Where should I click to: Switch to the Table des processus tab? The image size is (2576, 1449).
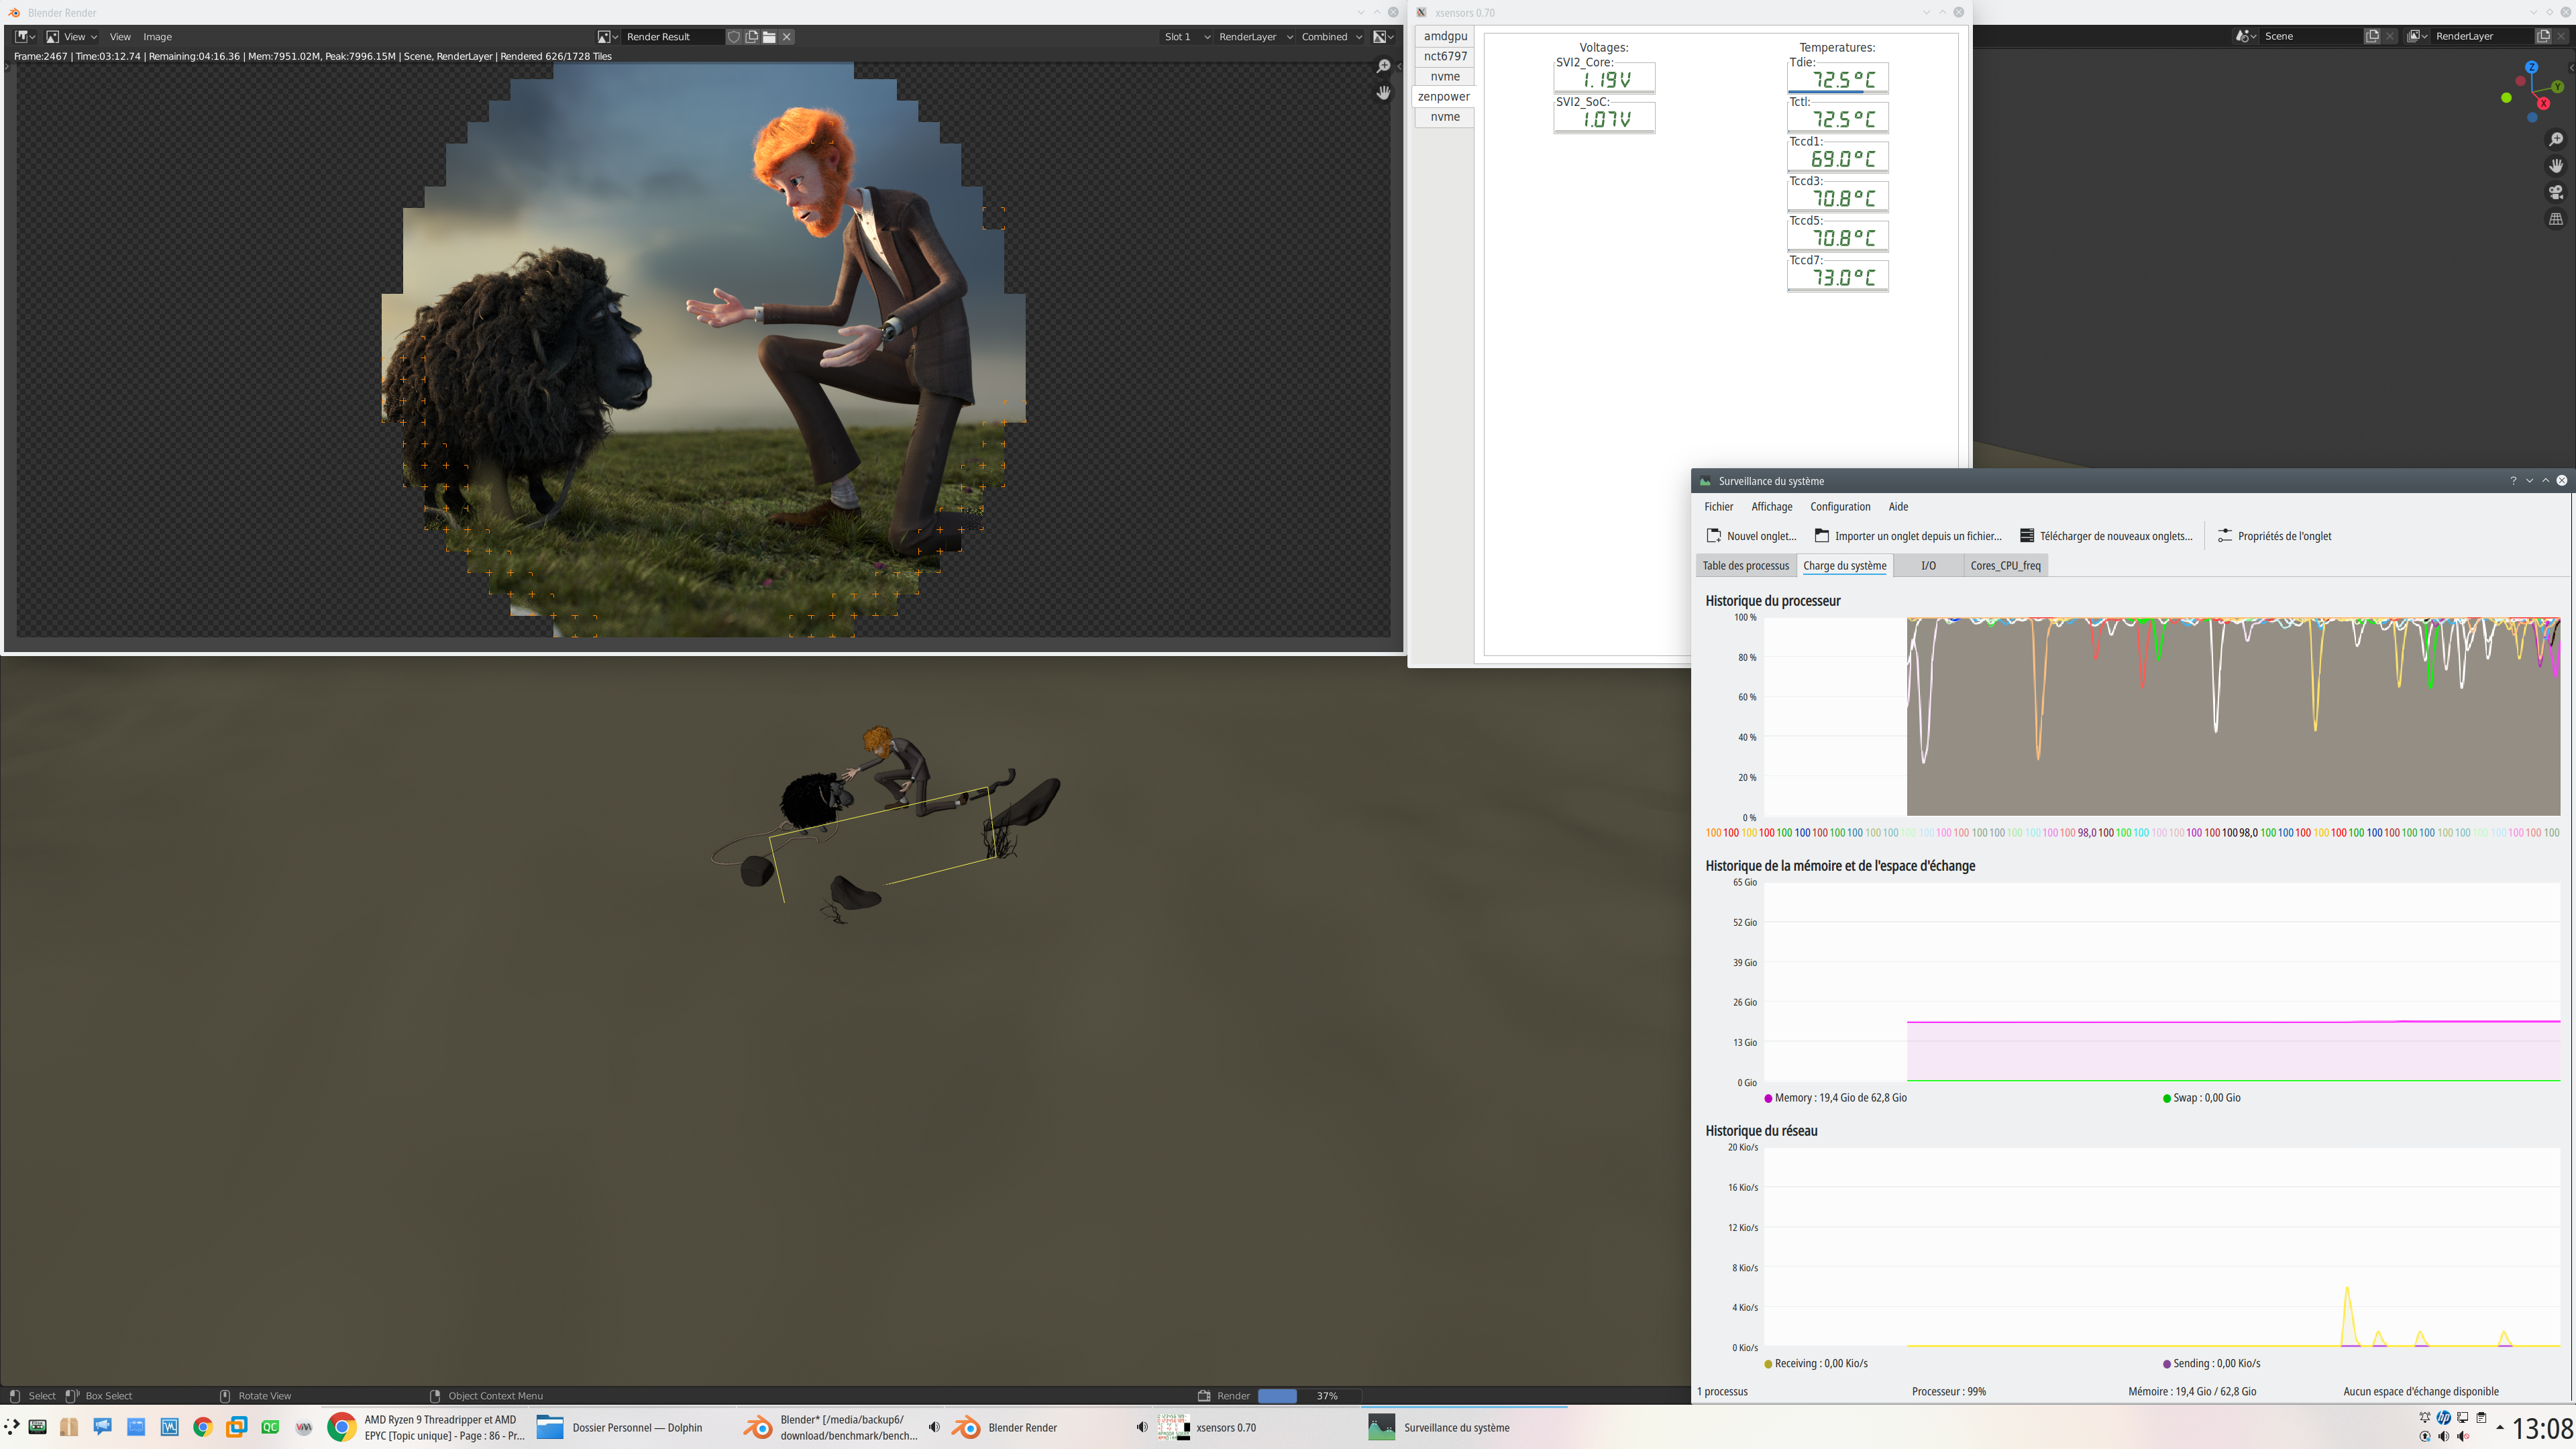click(1746, 566)
